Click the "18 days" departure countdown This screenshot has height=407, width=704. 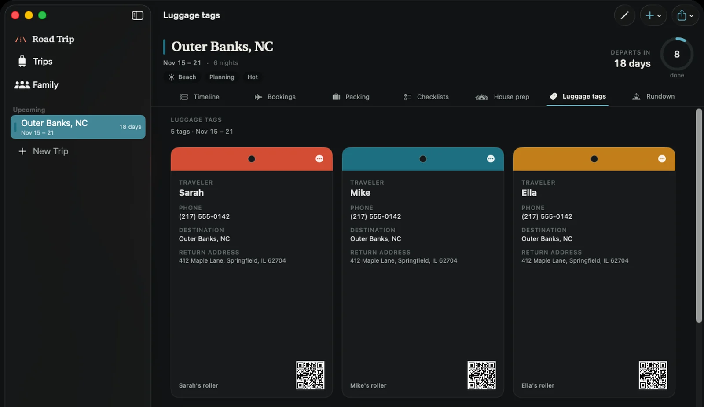coord(632,63)
